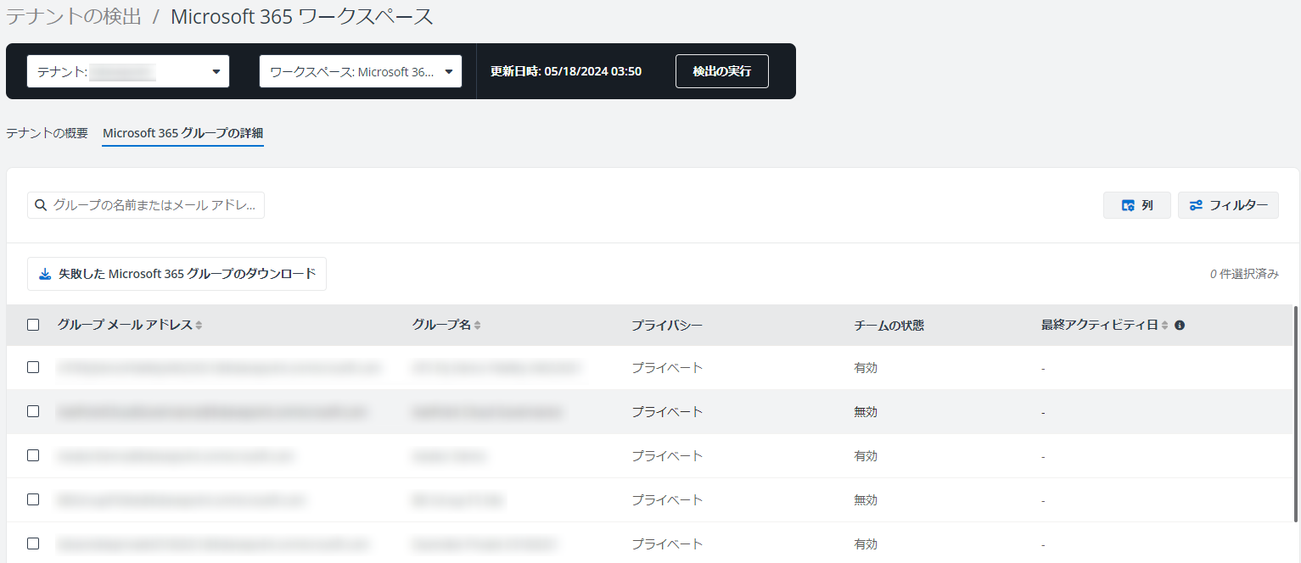This screenshot has width=1301, height=563.
Task: Click プライベート in third row
Action: pyautogui.click(x=667, y=456)
